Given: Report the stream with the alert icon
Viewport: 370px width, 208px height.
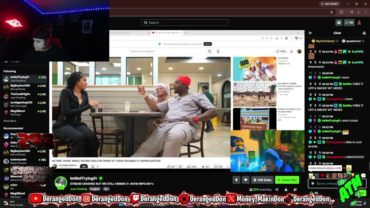Looking at the screenshot, I should (286, 190).
